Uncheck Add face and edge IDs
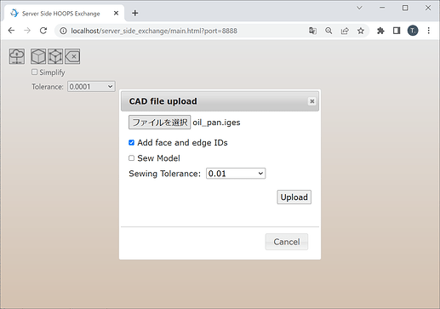Viewport: 440px width, 309px height. 131,142
